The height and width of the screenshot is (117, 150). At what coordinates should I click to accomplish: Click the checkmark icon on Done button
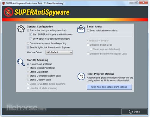tap(131, 112)
